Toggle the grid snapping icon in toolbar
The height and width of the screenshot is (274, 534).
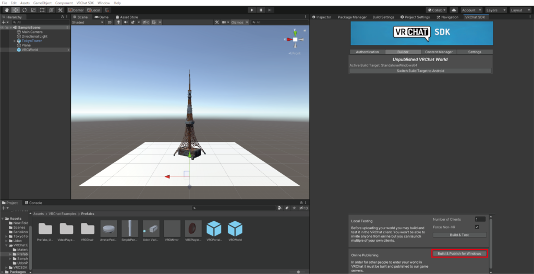pyautogui.click(x=106, y=10)
